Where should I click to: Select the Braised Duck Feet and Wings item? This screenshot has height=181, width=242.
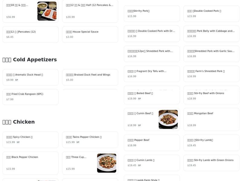90,78
